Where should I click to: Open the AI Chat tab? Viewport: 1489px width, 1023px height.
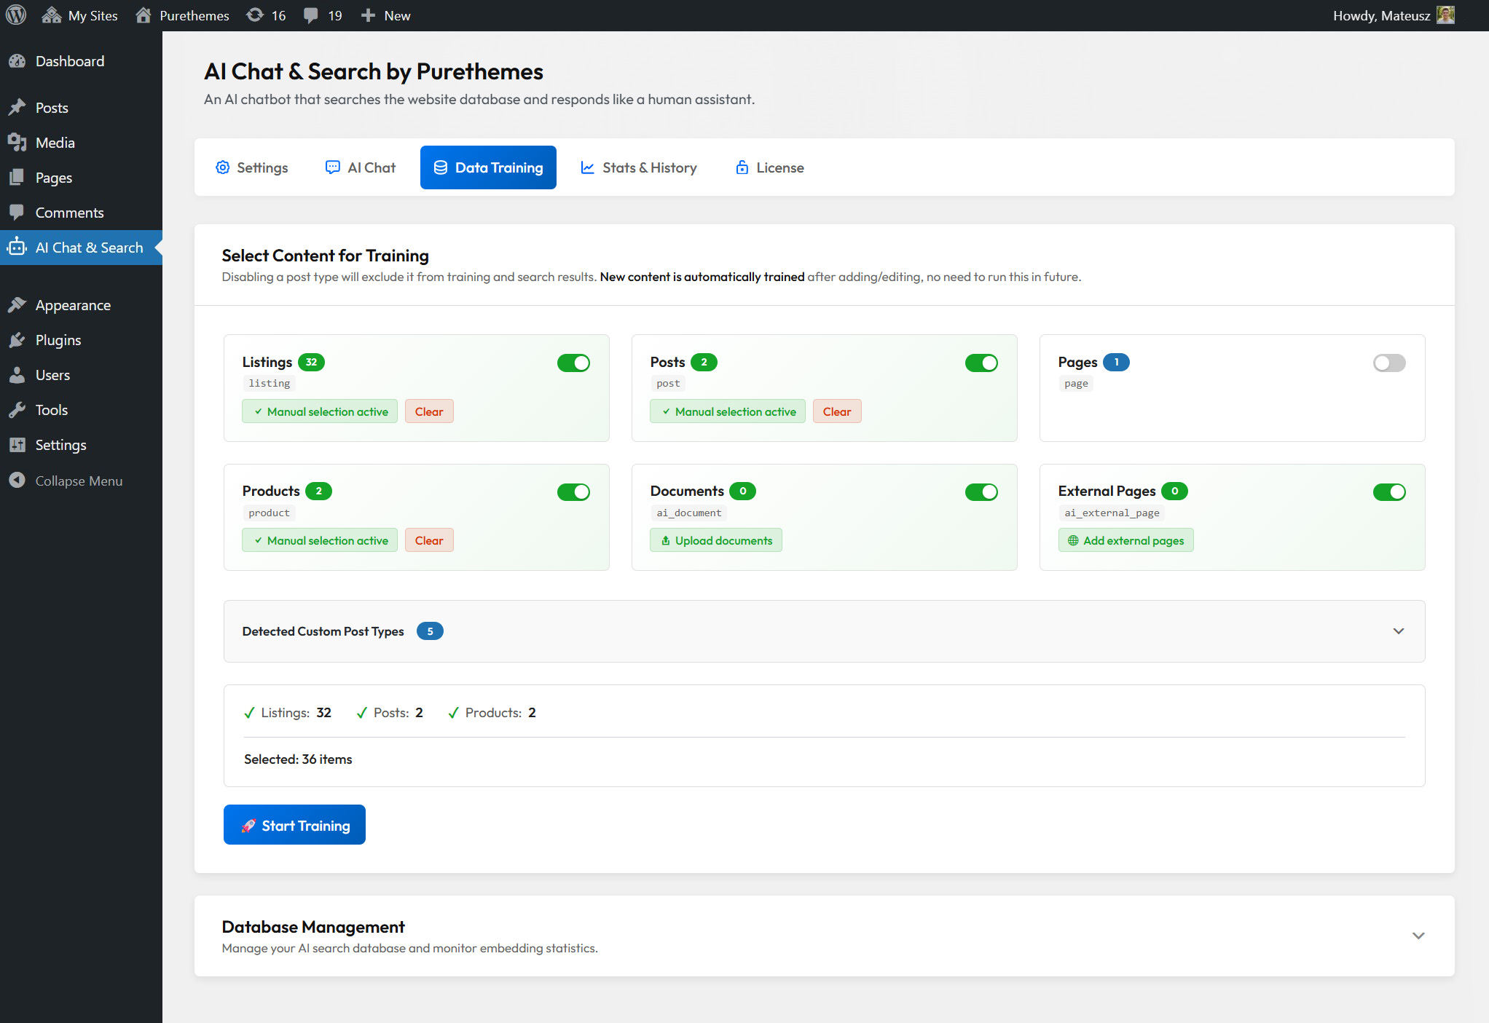pyautogui.click(x=361, y=167)
